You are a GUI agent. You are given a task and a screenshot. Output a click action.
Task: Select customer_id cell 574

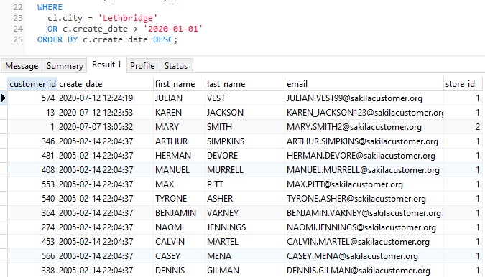point(32,98)
